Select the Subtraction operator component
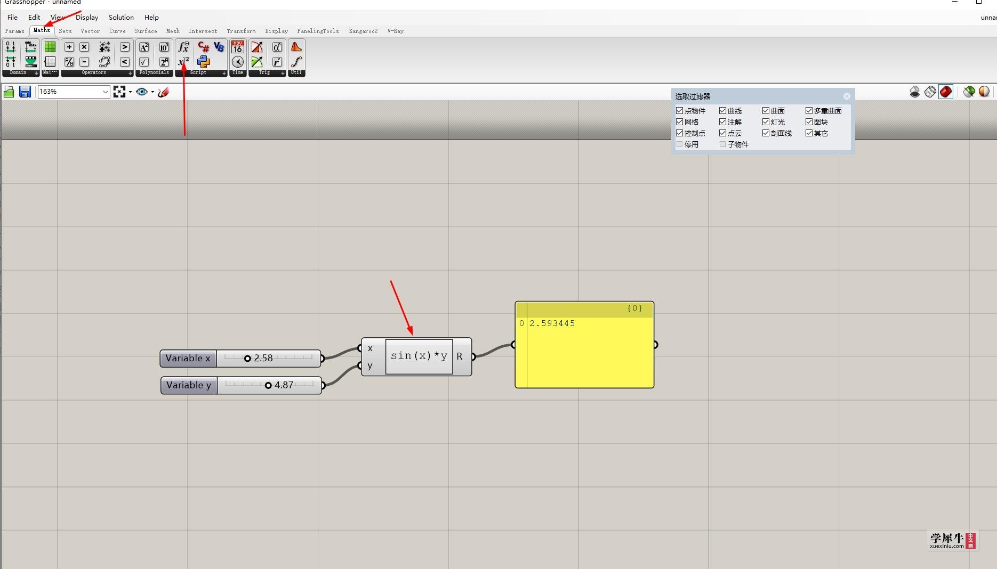Image resolution: width=997 pixels, height=569 pixels. tap(84, 62)
